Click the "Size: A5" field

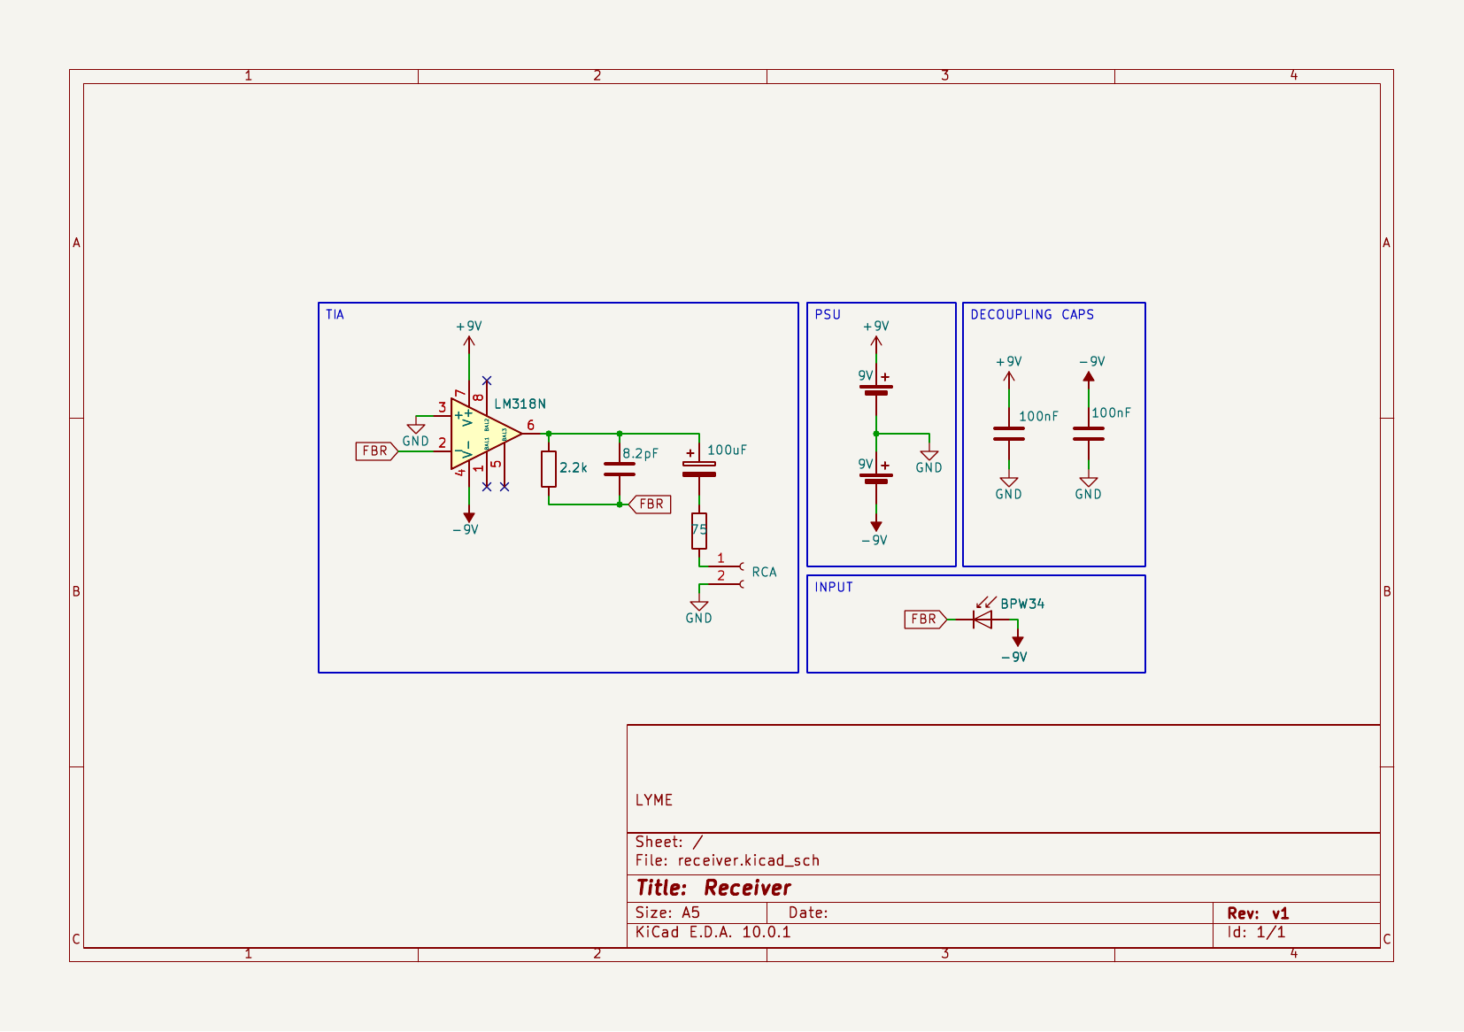point(668,913)
